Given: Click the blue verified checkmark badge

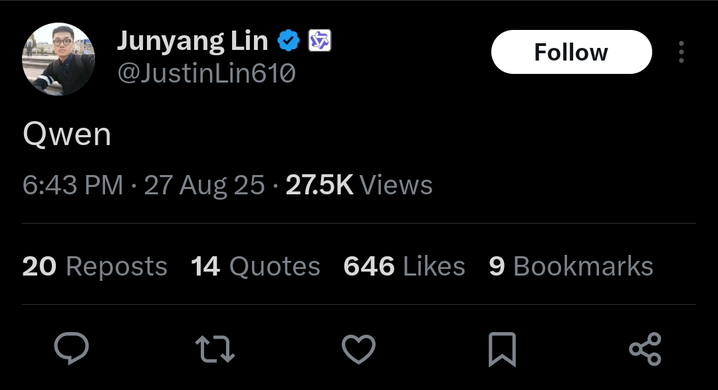Looking at the screenshot, I should (x=289, y=41).
